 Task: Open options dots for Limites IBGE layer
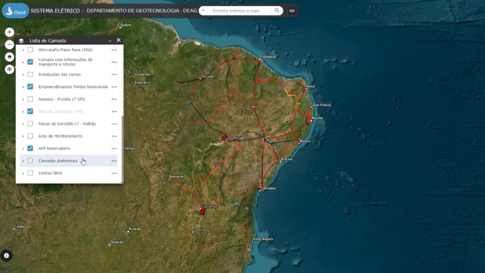point(114,173)
